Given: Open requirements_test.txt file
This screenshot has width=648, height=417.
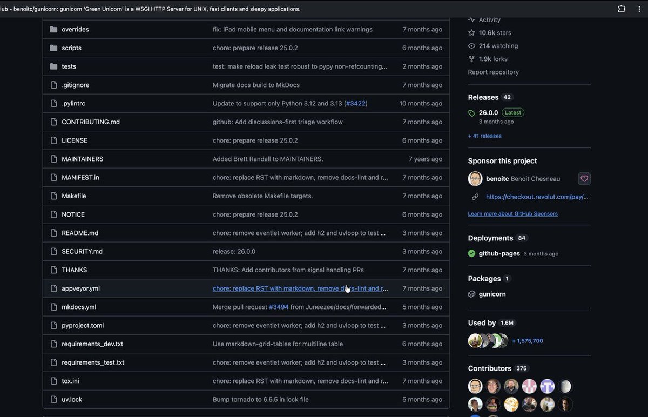Looking at the screenshot, I should pyautogui.click(x=93, y=362).
